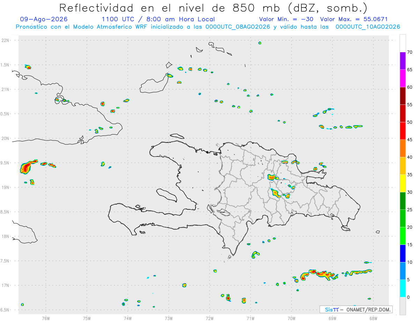This screenshot has height=323, width=419.
Task: Click the '8.5N' latitude axis label
Action: pyautogui.click(x=5, y=212)
